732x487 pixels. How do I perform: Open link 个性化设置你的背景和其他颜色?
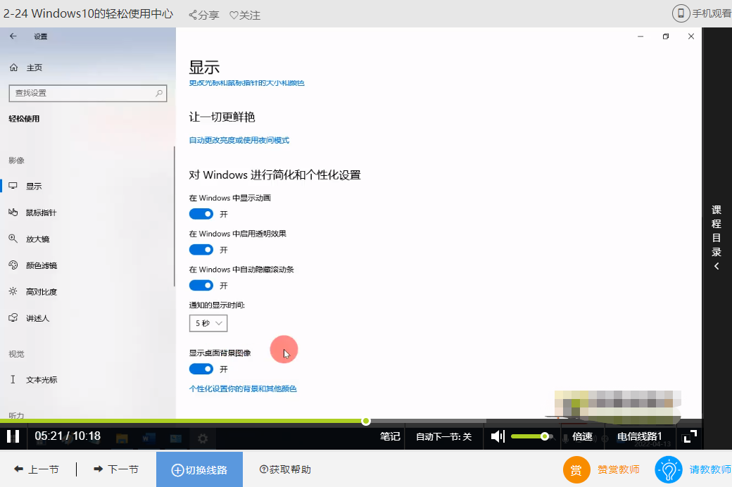(x=243, y=388)
